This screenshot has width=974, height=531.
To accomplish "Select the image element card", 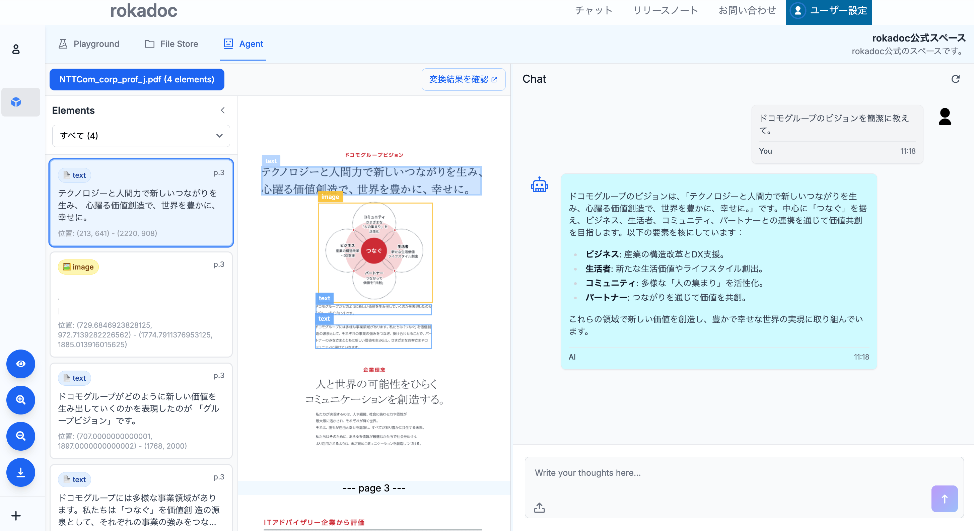I will pos(141,304).
